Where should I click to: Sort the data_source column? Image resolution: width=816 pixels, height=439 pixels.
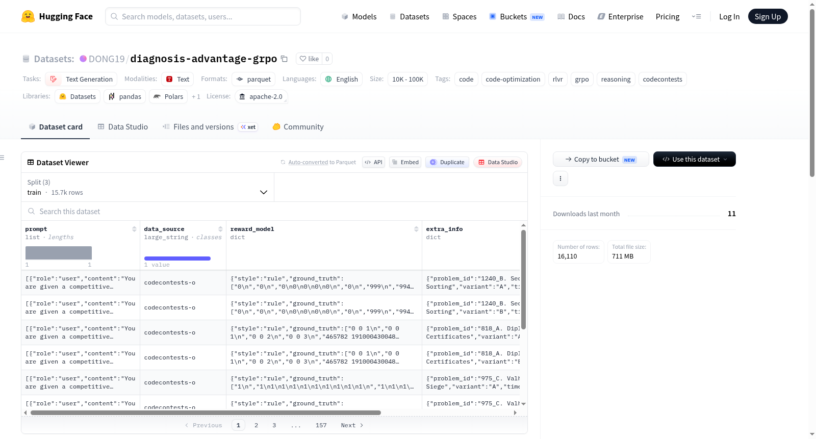tap(220, 229)
